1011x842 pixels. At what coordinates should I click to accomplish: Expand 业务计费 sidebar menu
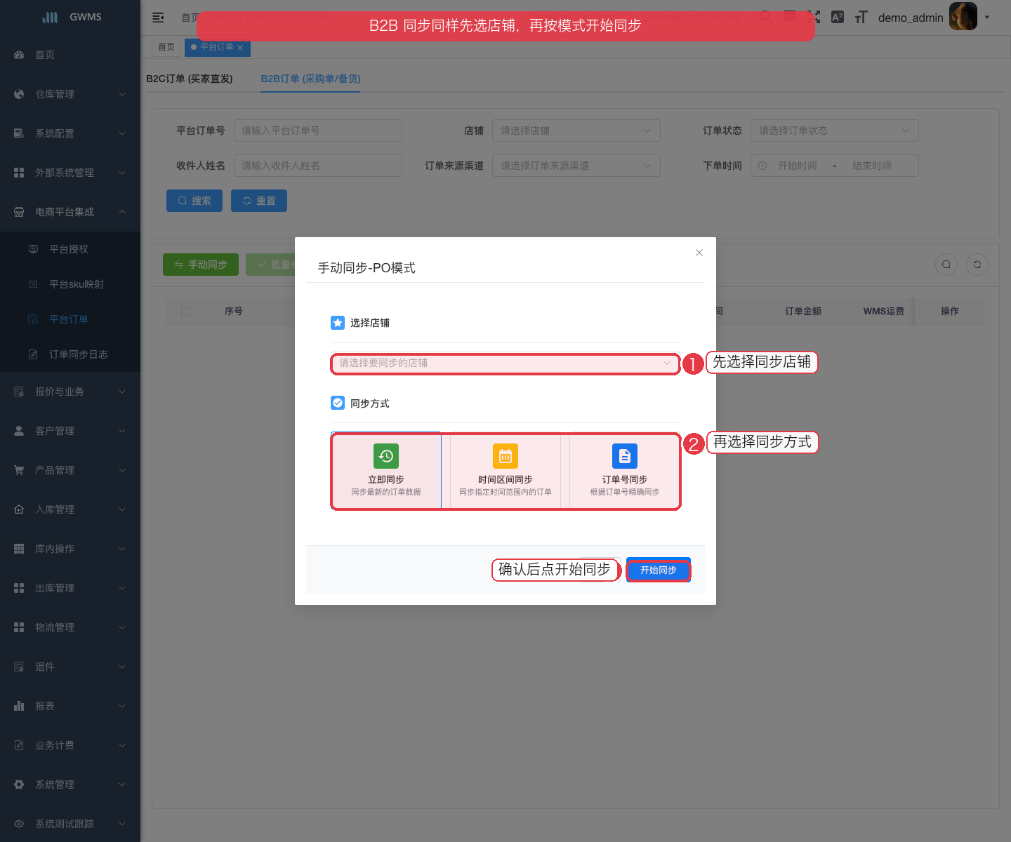(x=70, y=745)
